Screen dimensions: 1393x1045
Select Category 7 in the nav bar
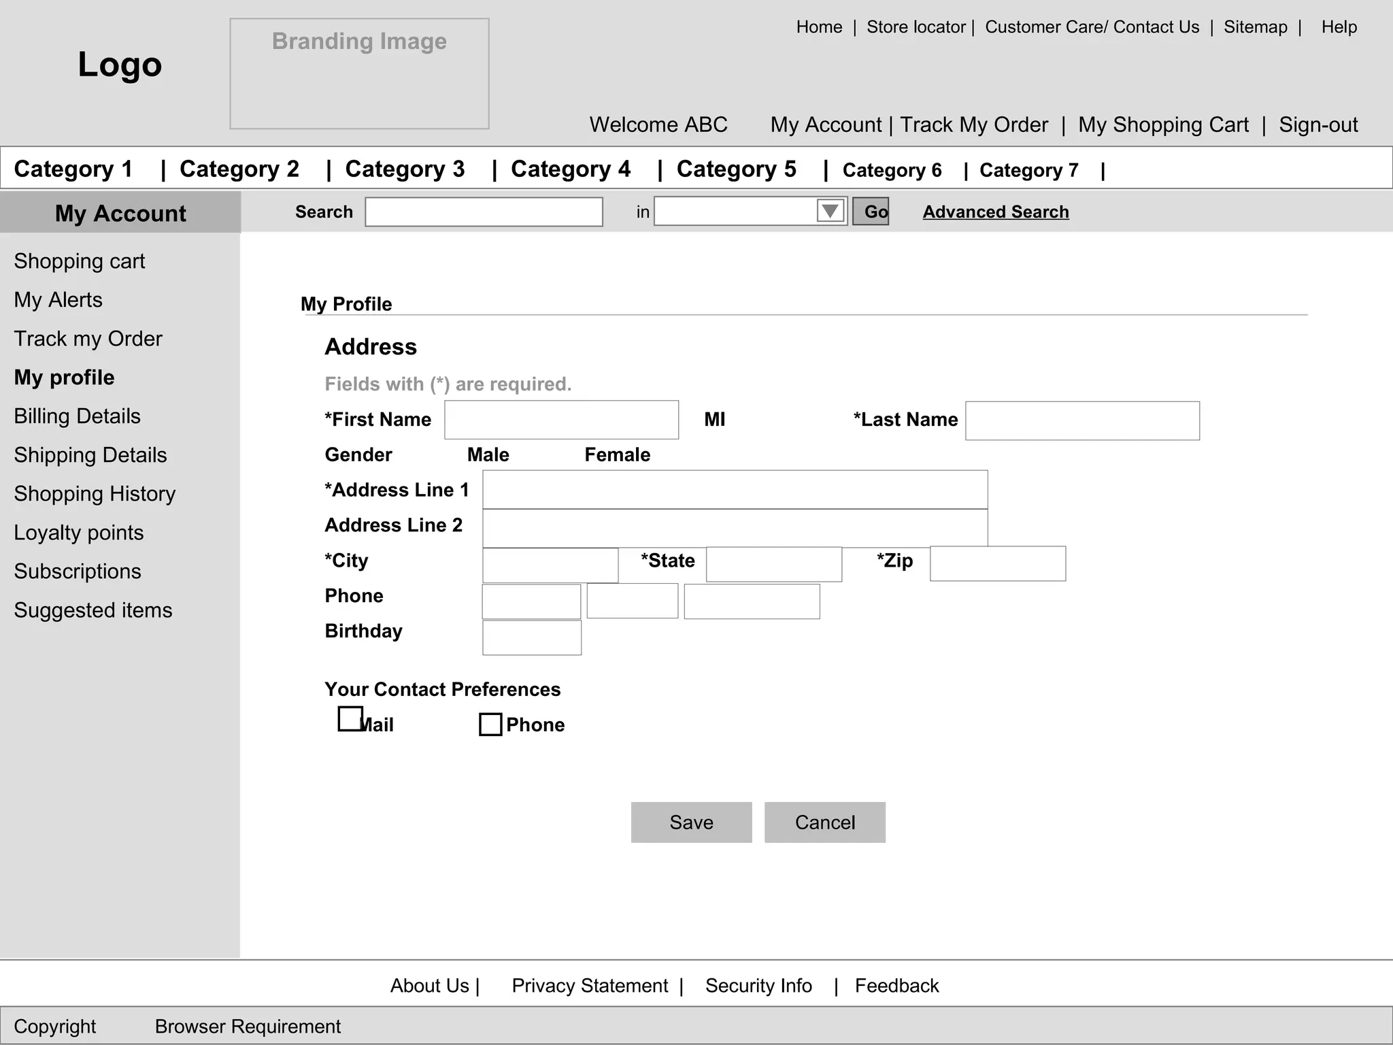[x=1028, y=170]
